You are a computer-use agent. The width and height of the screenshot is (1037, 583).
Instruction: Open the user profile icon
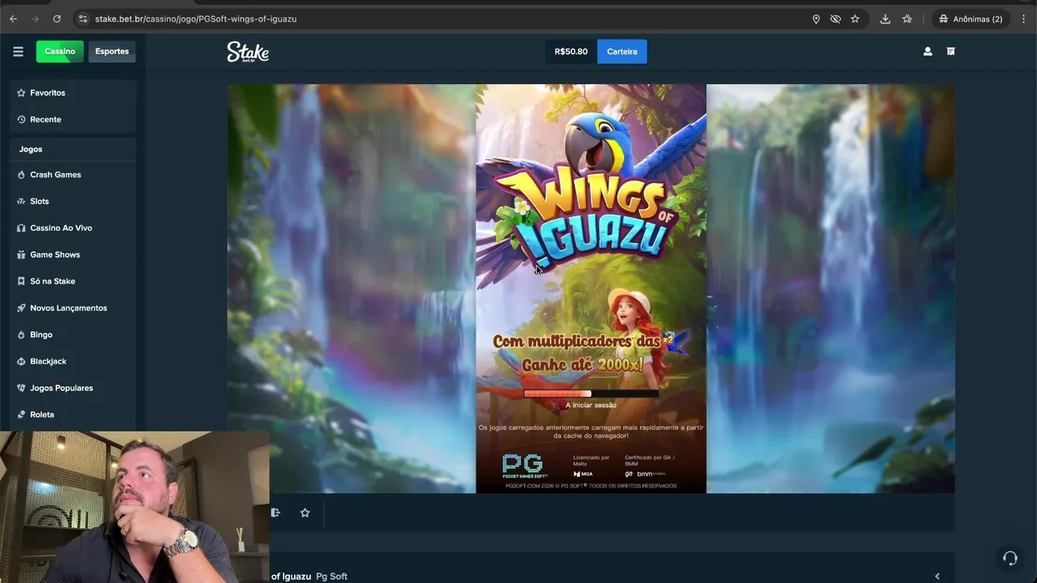(x=928, y=51)
